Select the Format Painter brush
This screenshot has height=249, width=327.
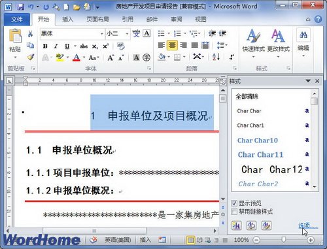pyautogui.click(x=30, y=57)
